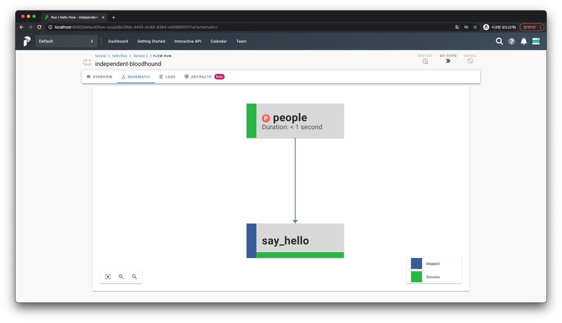The height and width of the screenshot is (323, 562).
Task: Switch to the Logs tab
Action: (x=167, y=77)
